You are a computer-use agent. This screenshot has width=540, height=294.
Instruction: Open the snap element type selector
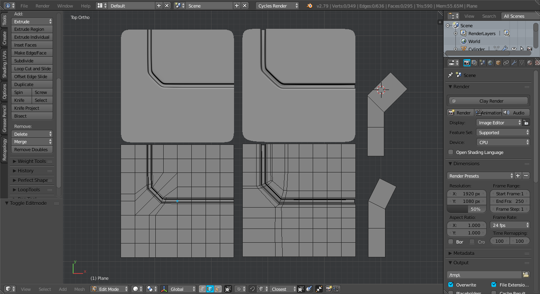click(x=263, y=289)
